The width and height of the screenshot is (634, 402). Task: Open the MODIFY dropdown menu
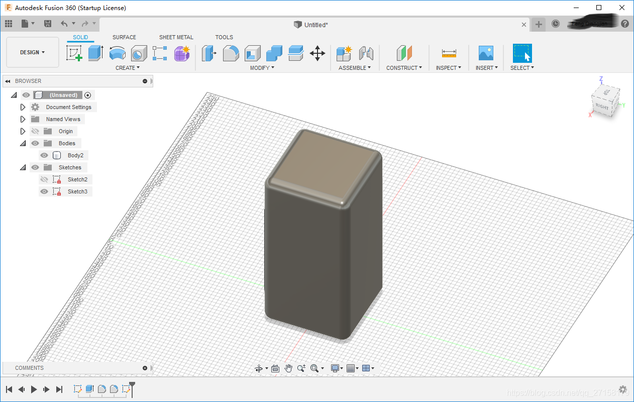[262, 68]
